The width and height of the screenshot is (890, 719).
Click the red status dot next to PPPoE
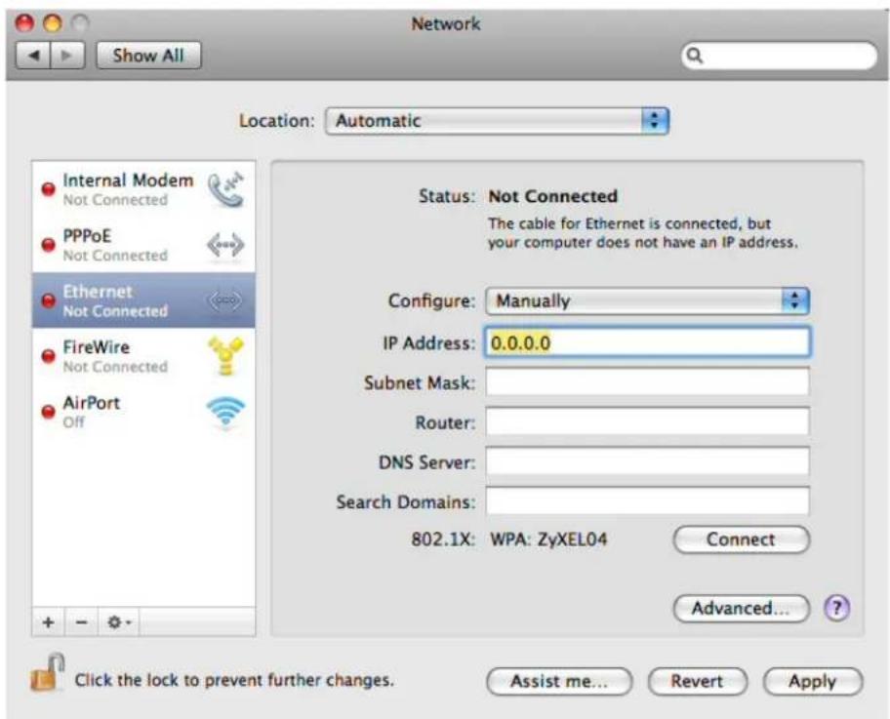click(49, 245)
